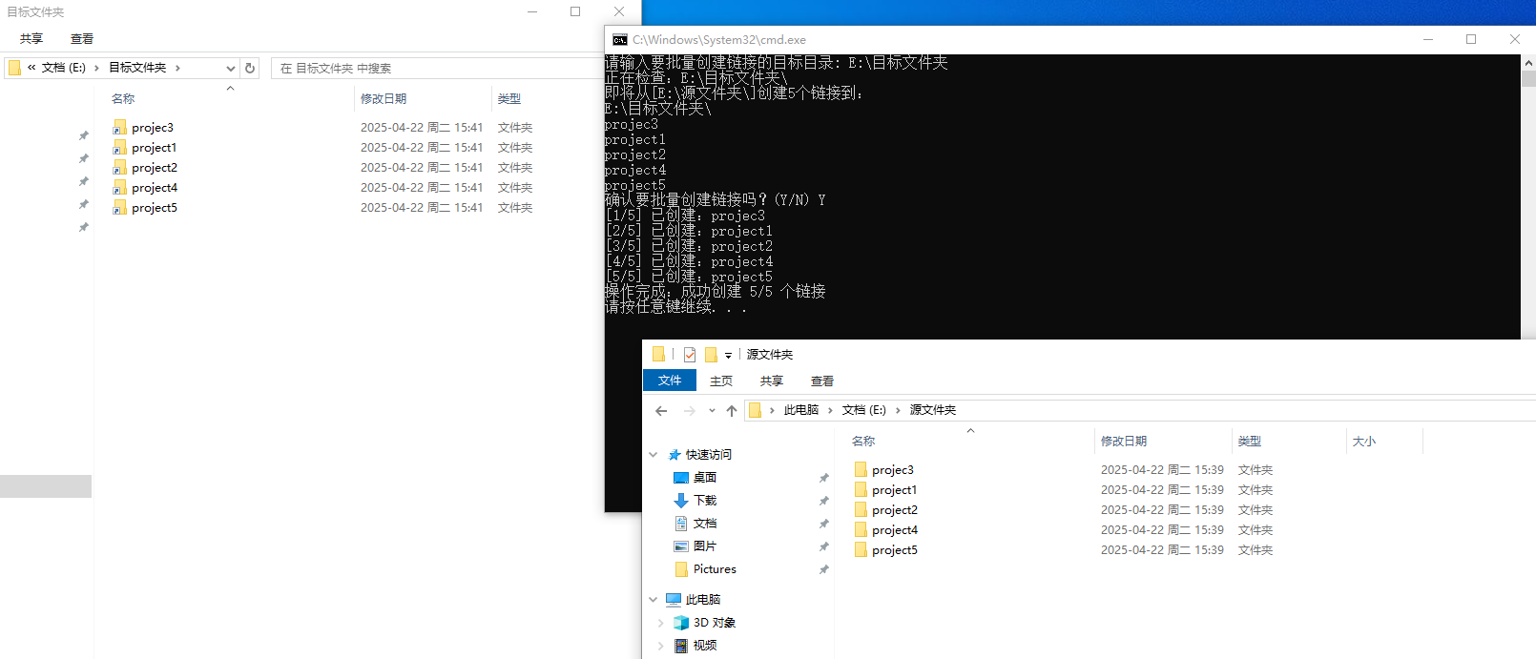Click the project1 shortcut folder icon in 目标文件夹 window

pos(119,147)
